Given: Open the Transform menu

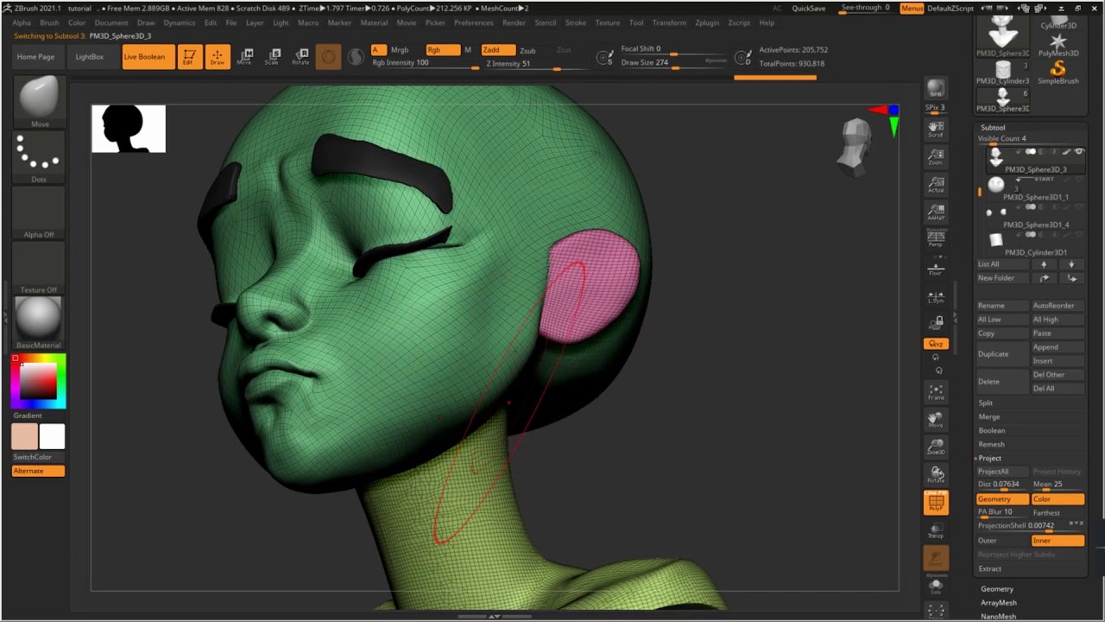Looking at the screenshot, I should [x=669, y=22].
